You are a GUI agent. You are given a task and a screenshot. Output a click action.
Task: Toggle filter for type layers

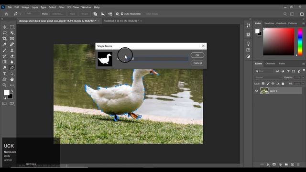288,71
